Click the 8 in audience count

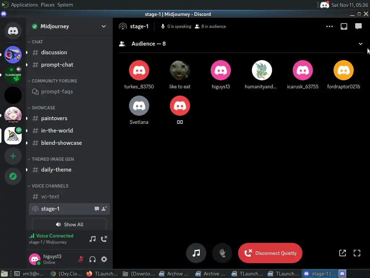tap(211, 26)
